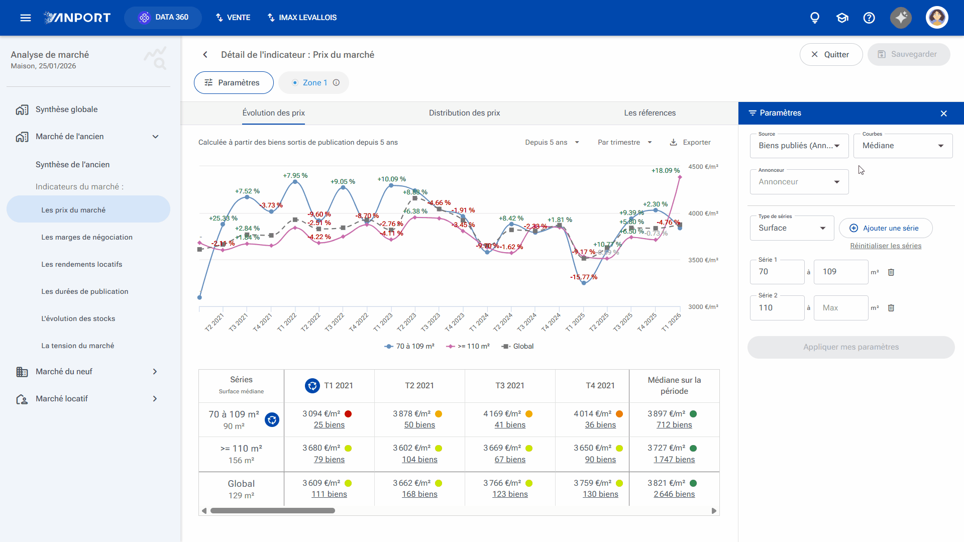Toggle the Global legend series
The width and height of the screenshot is (964, 542).
518,346
